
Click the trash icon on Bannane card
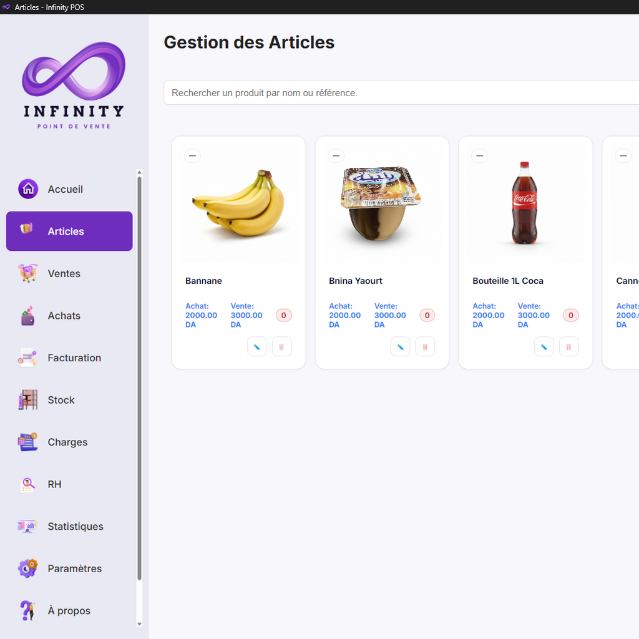(x=281, y=346)
